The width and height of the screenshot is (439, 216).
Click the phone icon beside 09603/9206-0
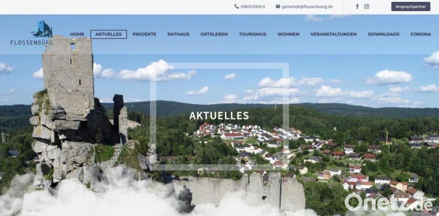click(236, 6)
